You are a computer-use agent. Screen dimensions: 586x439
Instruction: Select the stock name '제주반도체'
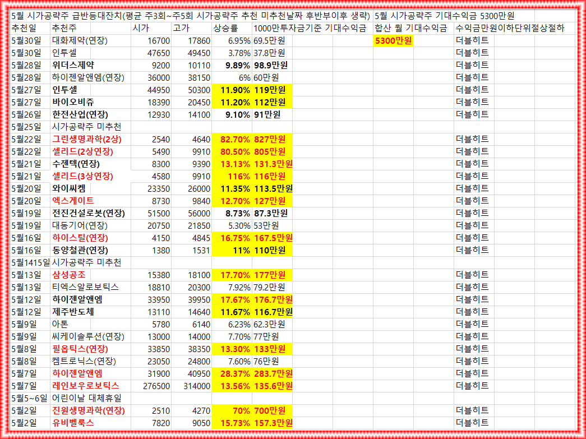click(73, 312)
